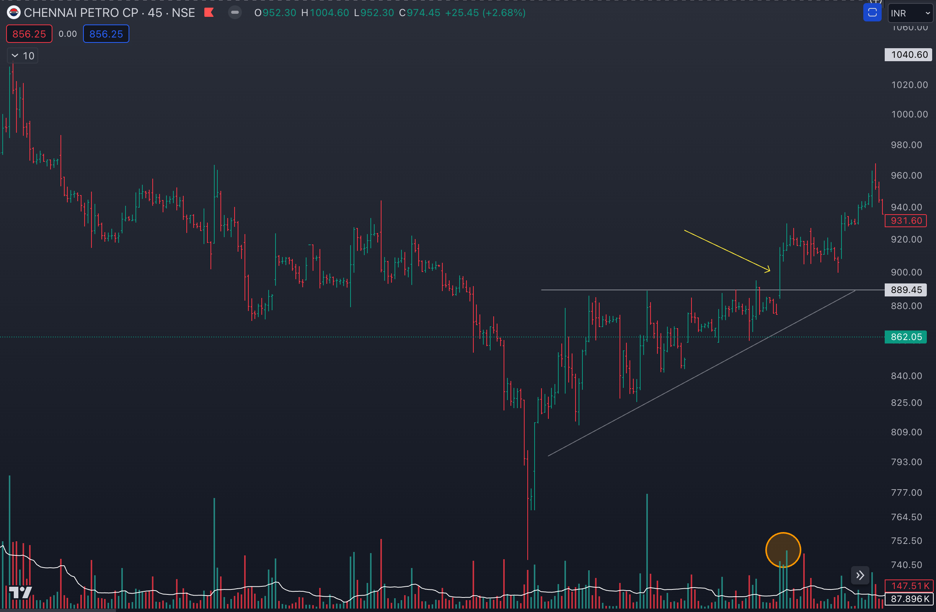This screenshot has width=936, height=612.
Task: Click the red 147.51K volume label
Action: (x=909, y=586)
